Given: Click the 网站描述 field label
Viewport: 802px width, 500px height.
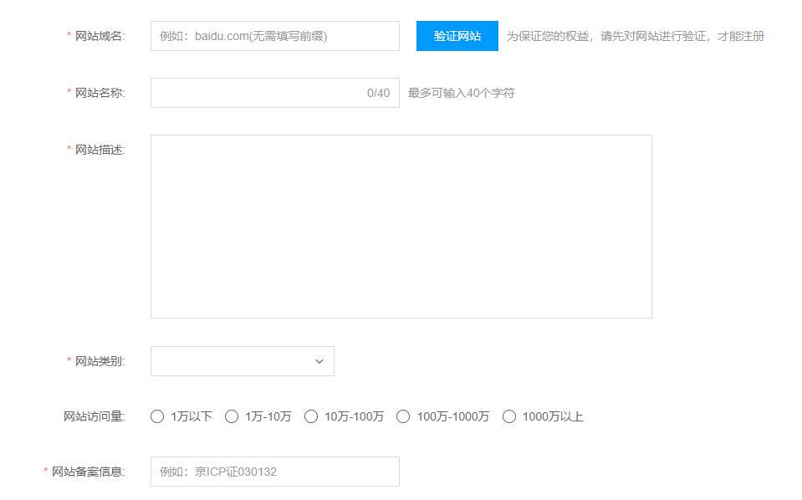Looking at the screenshot, I should click(99, 150).
